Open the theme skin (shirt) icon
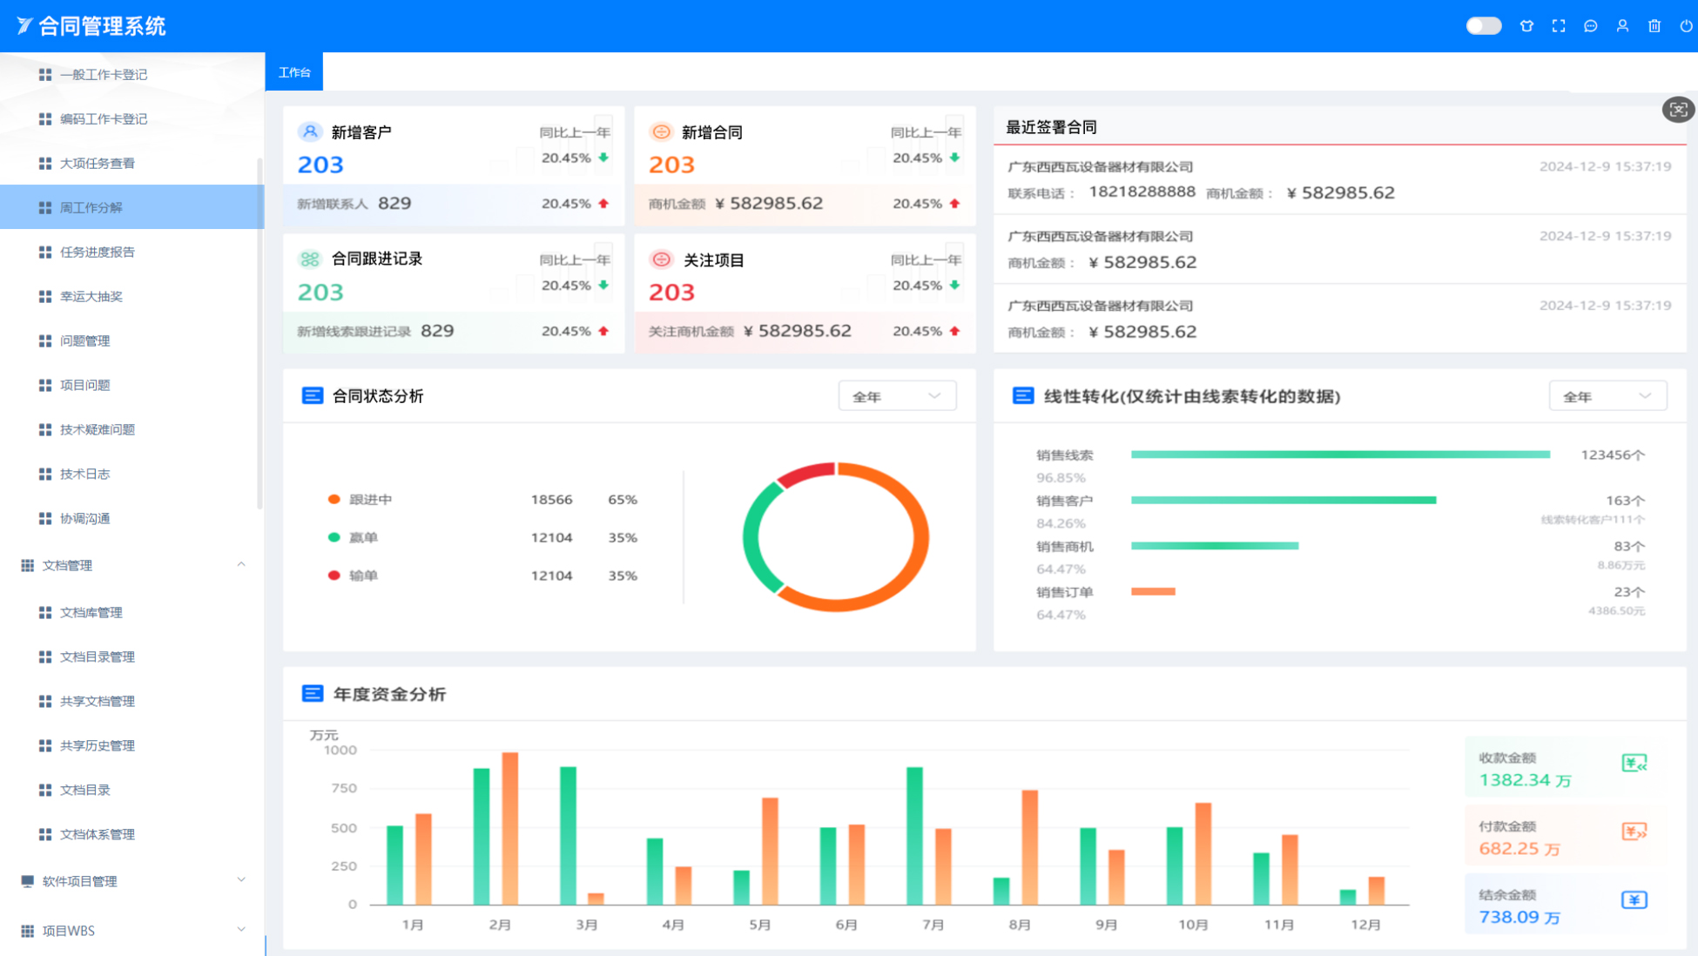 tap(1526, 26)
